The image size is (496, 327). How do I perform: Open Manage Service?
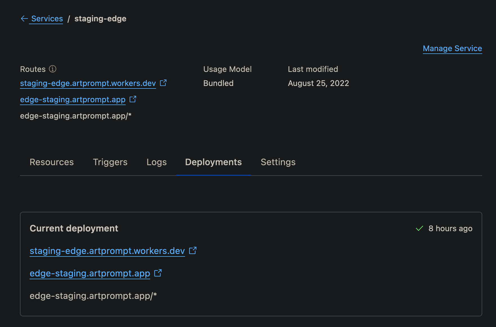(452, 48)
